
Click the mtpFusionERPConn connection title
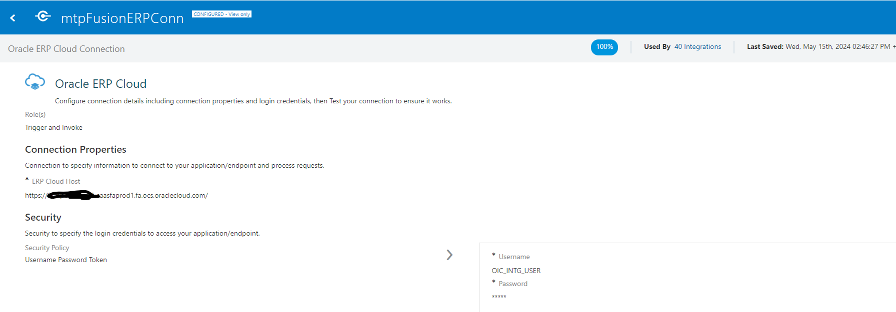point(122,18)
